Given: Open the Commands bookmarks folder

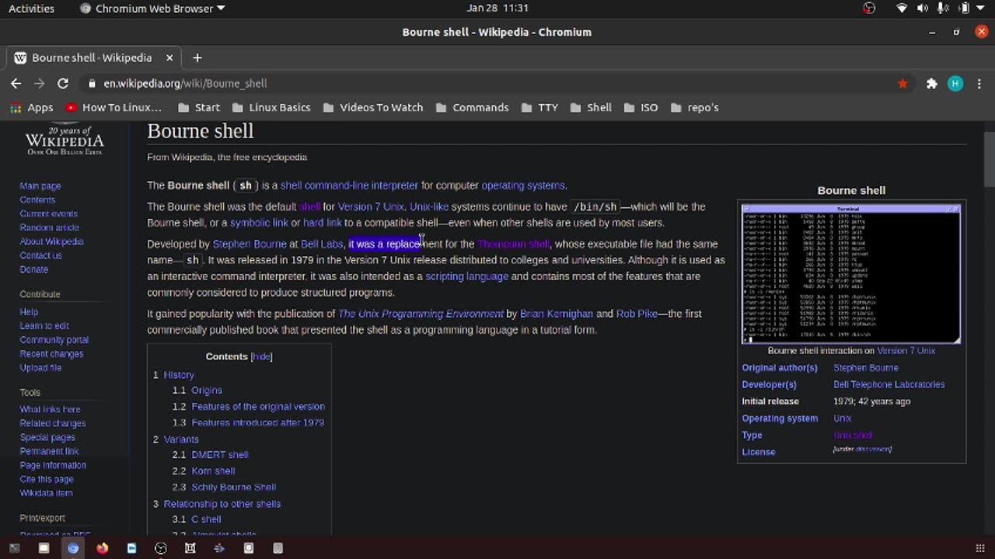Looking at the screenshot, I should pyautogui.click(x=472, y=107).
